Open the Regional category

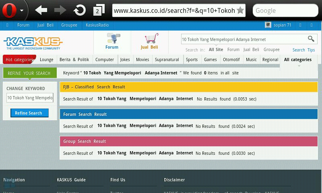click(x=270, y=60)
